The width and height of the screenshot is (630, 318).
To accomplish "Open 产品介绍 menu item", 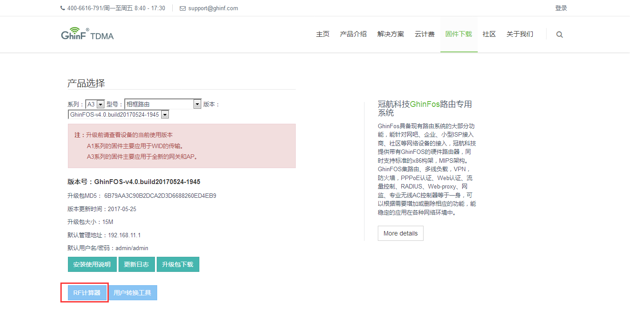I will pyautogui.click(x=353, y=34).
